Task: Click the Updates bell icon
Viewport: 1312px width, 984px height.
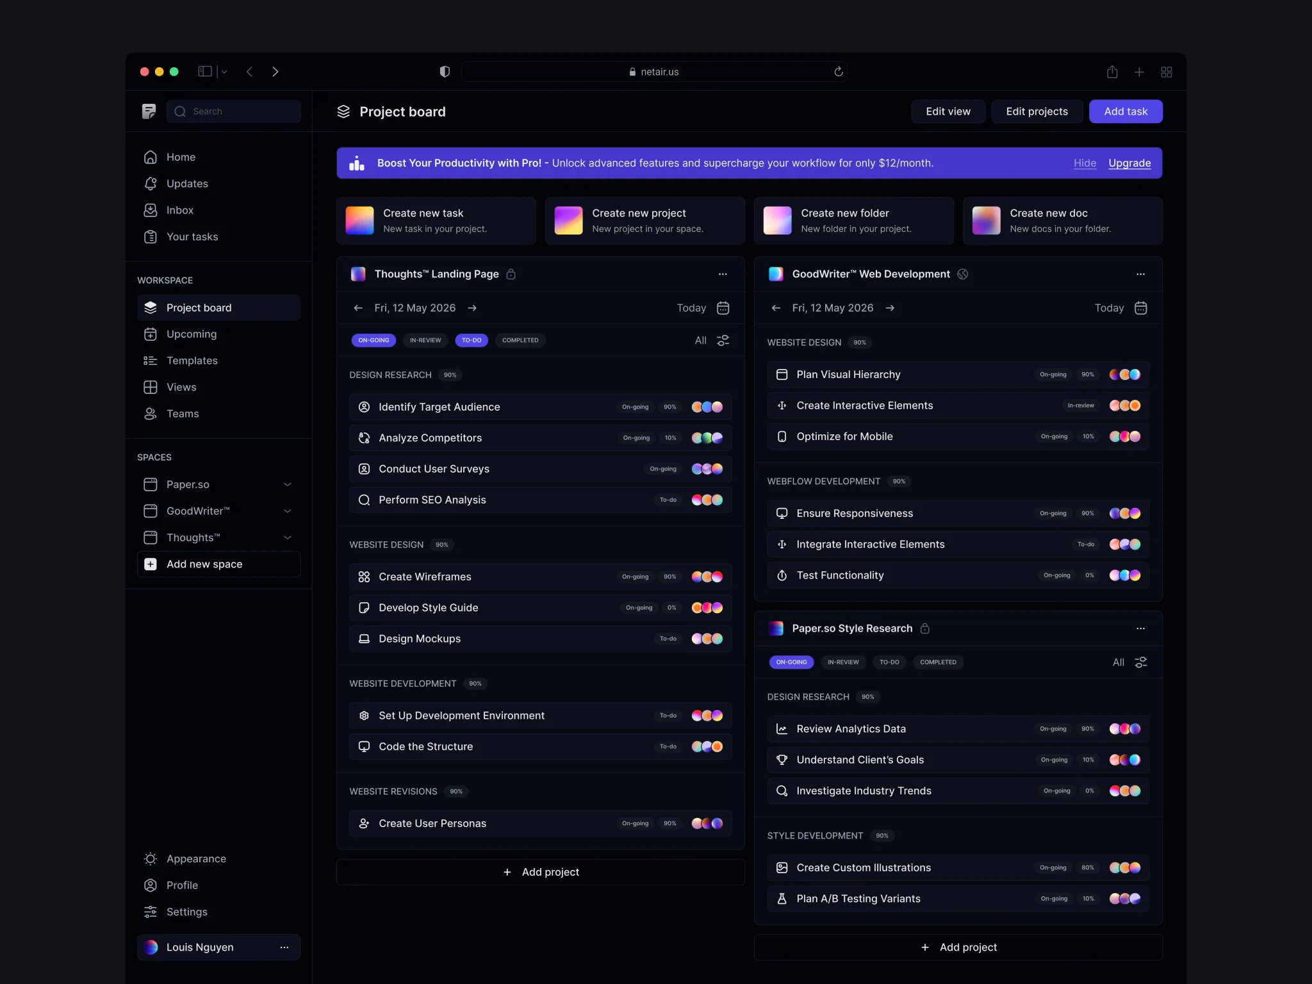Action: click(151, 184)
